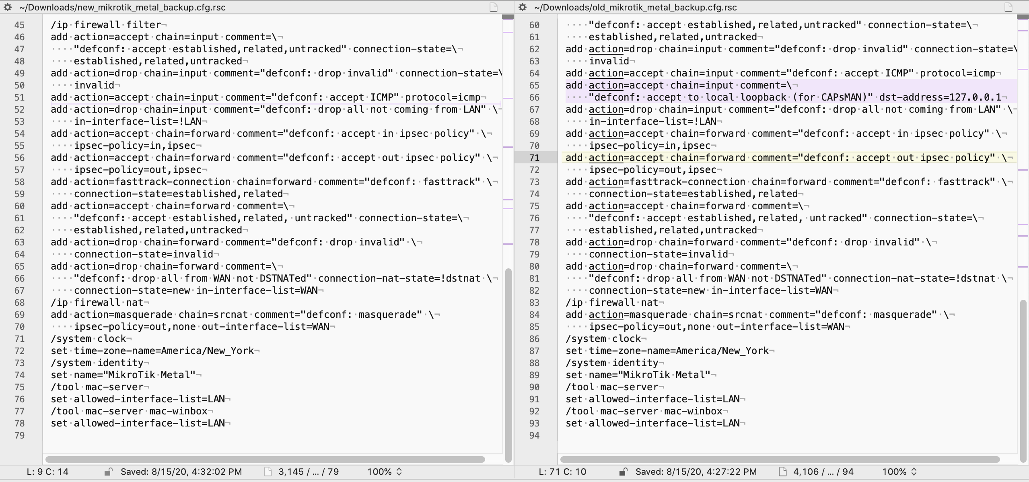1029x482 pixels.
Task: Click the new_mikrotik_metal_backup.cfg.rsc path title
Action: [x=122, y=7]
